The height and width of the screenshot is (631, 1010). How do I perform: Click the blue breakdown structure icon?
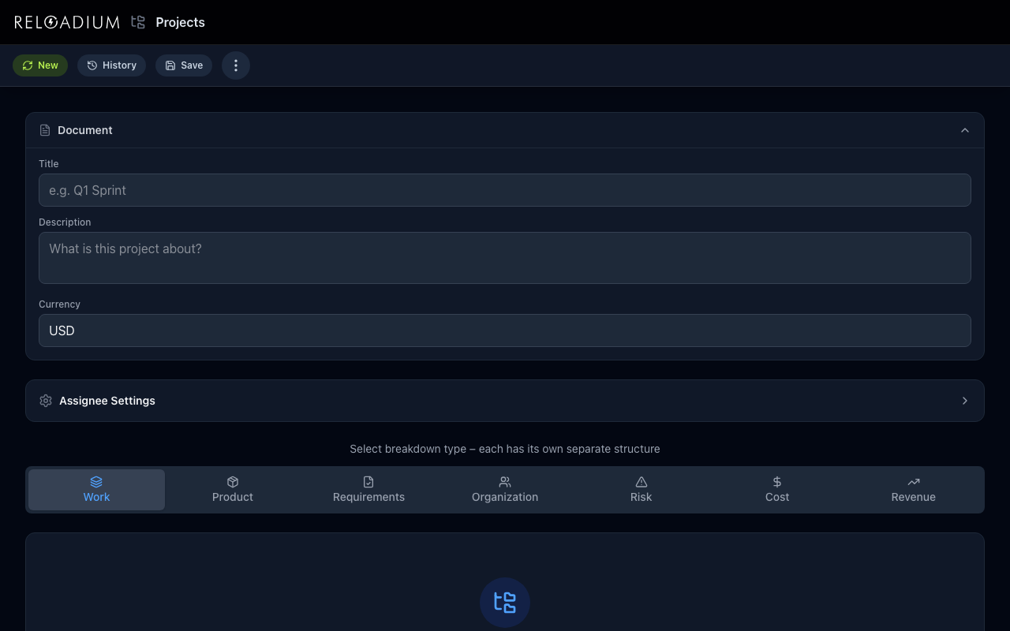click(x=505, y=603)
